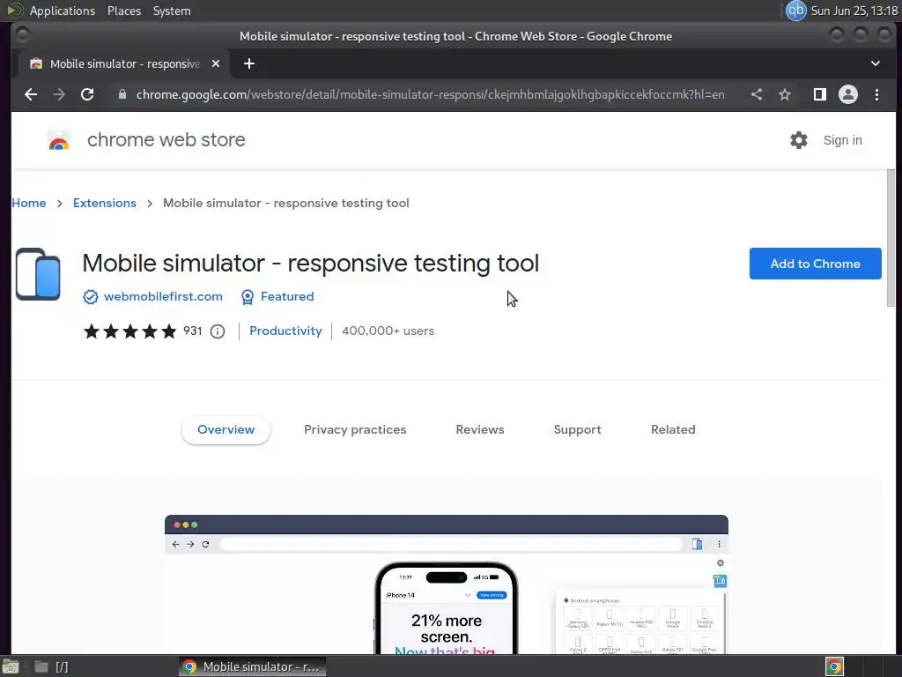Share this page from address bar
Viewport: 902px width, 677px height.
click(757, 94)
